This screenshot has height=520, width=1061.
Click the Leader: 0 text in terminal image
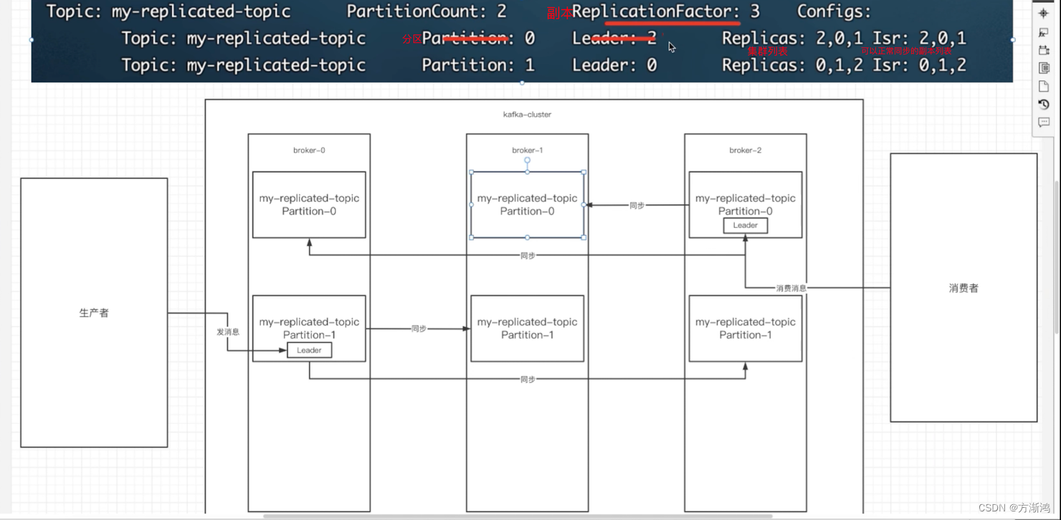coord(614,65)
